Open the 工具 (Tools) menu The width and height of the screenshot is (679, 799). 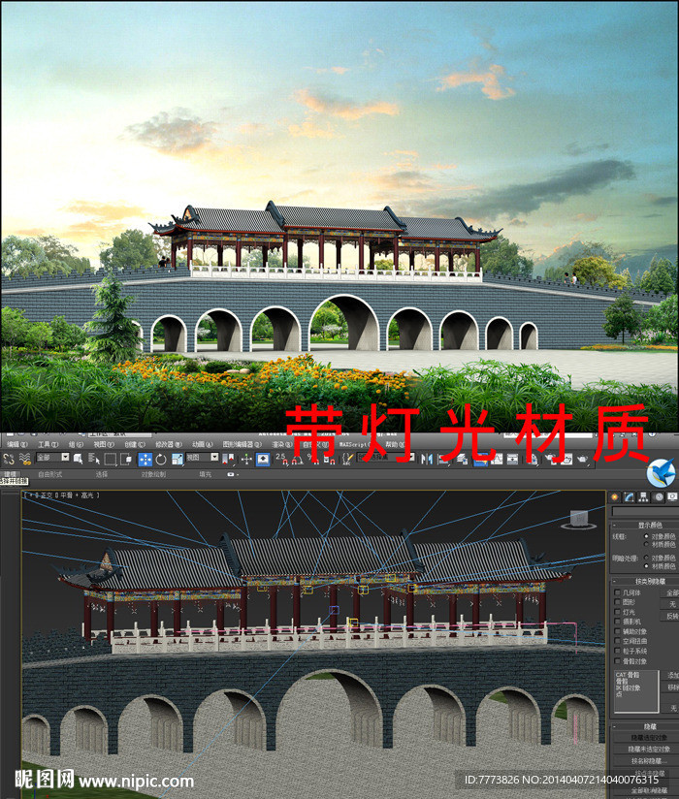tap(48, 444)
